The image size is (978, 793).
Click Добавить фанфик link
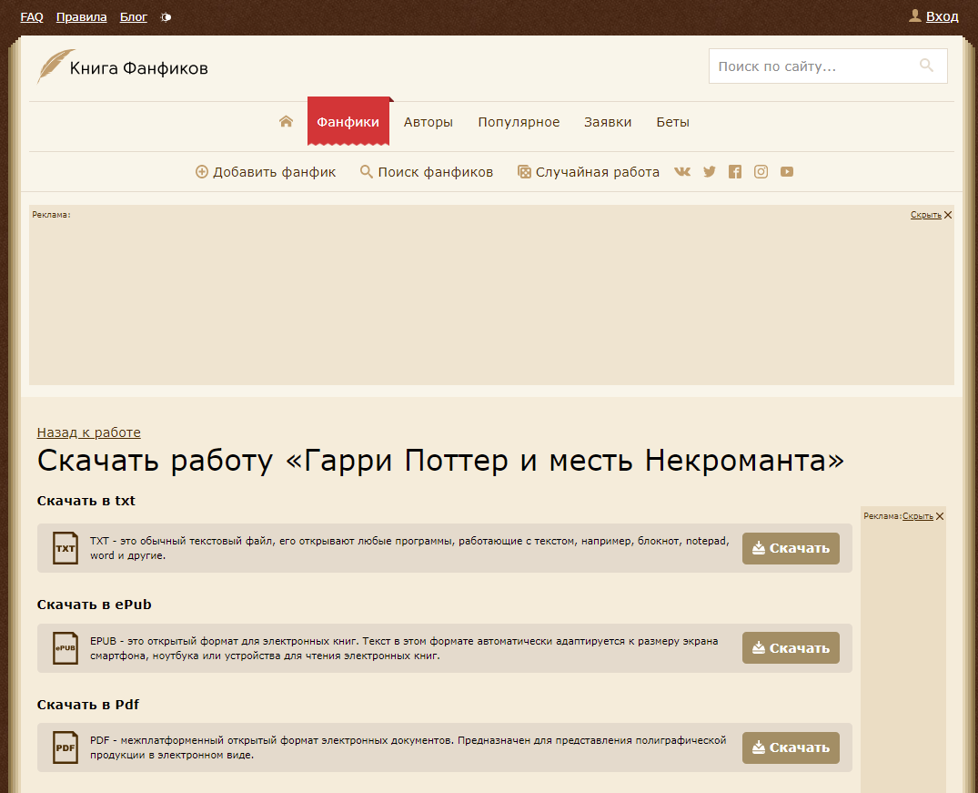(x=274, y=172)
